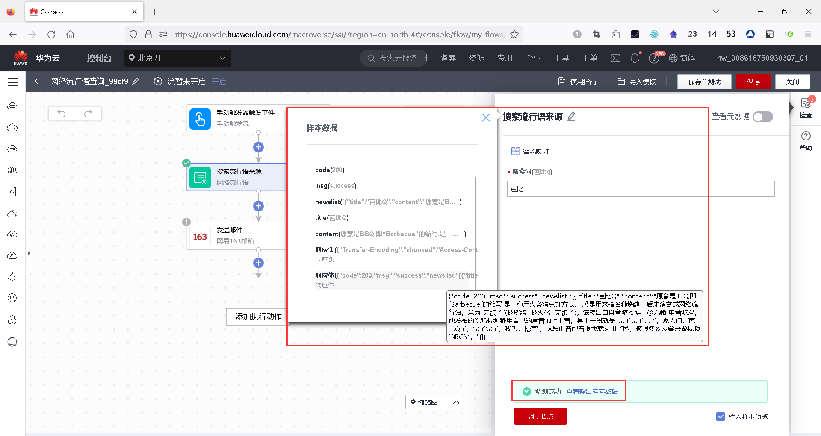821x436 pixels.
Task: Select the 163 mail node icon
Action: pos(200,237)
